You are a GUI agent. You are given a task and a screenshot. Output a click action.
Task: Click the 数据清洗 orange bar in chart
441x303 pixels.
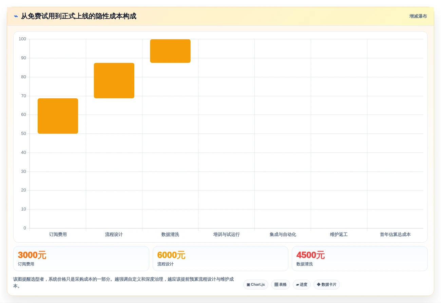tap(170, 51)
